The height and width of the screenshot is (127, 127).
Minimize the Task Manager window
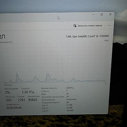94,14
